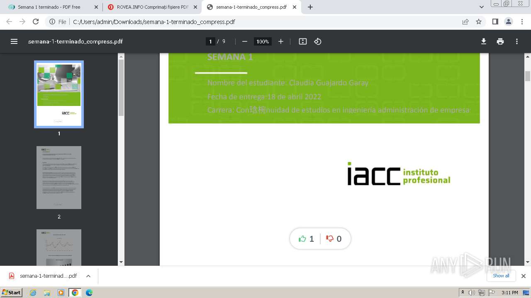Expand options for downloaded semana-1 PDF

[88, 276]
